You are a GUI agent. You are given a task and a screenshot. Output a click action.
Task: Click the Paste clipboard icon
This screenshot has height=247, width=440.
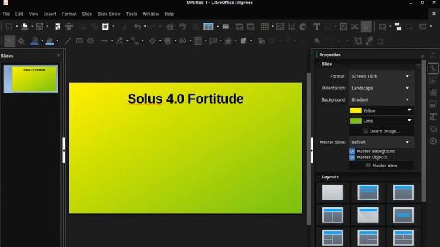point(105,27)
